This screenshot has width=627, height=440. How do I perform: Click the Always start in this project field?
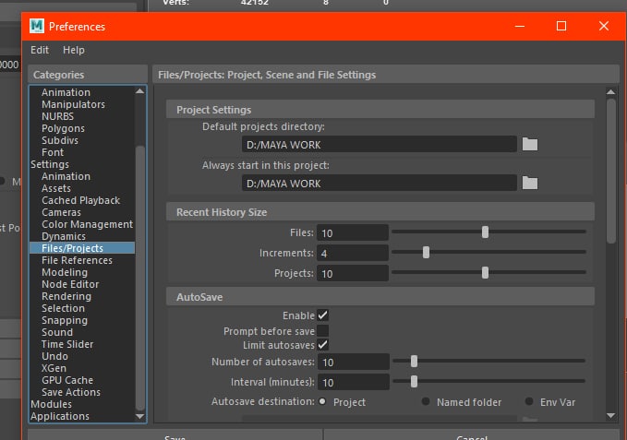pyautogui.click(x=380, y=184)
